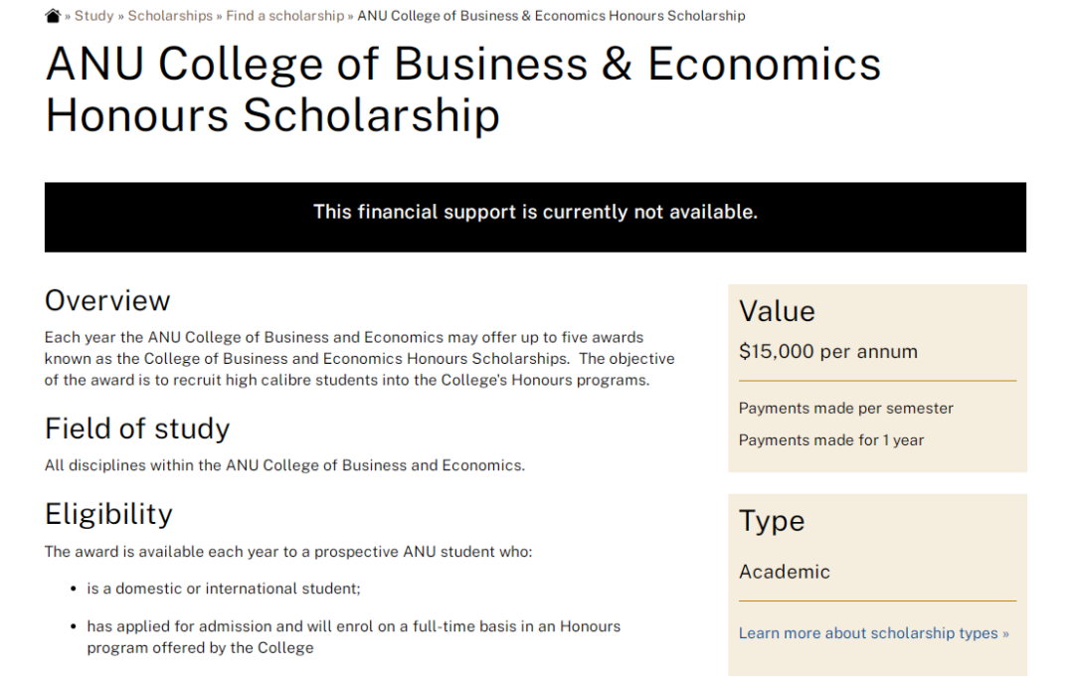The width and height of the screenshot is (1074, 683).
Task: Click 'Payments made for 1 year' text
Action: point(831,440)
